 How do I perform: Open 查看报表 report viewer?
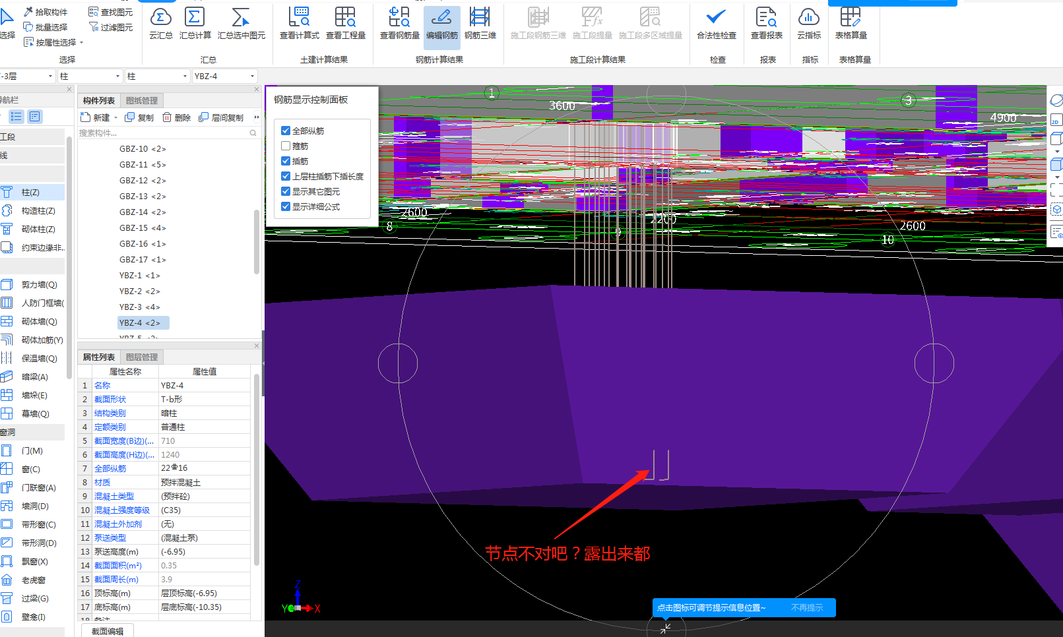coord(767,24)
